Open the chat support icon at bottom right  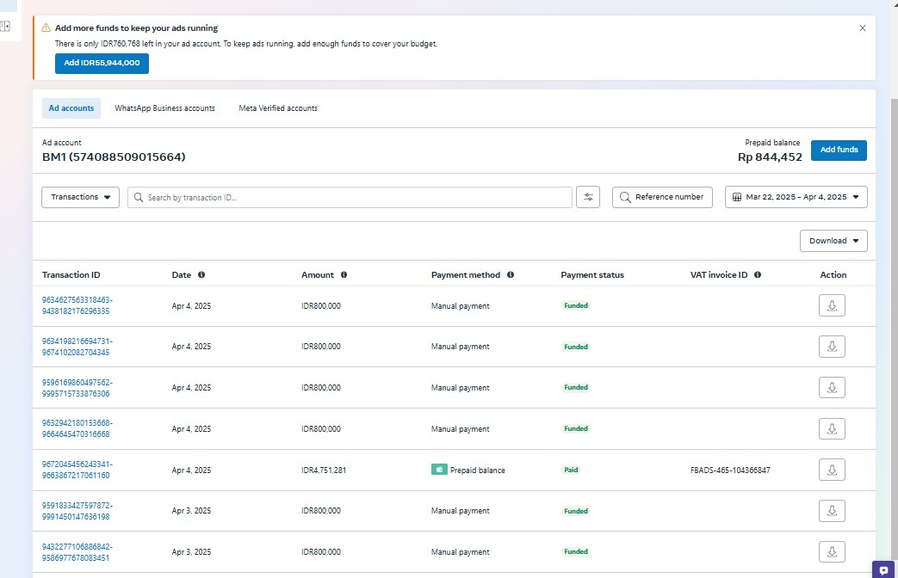point(883,569)
